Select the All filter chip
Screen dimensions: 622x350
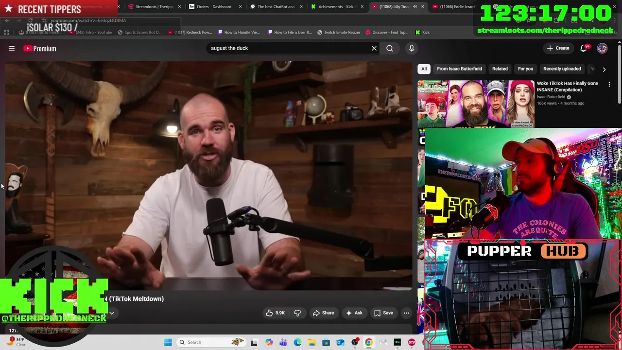[424, 69]
